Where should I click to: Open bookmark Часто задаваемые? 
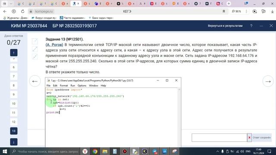point(72,18)
